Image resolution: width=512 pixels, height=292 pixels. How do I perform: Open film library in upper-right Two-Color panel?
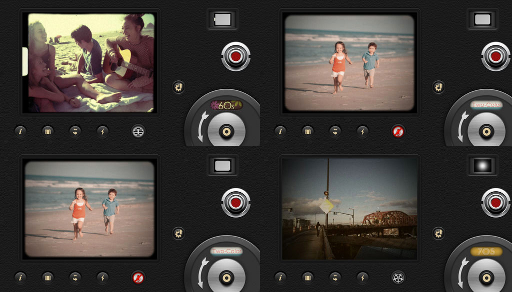(x=307, y=131)
